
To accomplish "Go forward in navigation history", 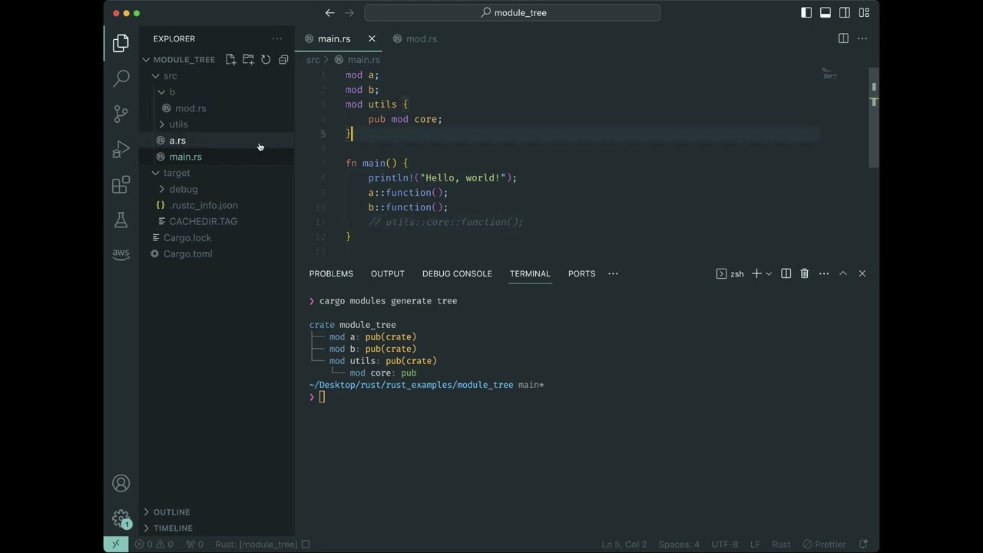I will pyautogui.click(x=349, y=12).
